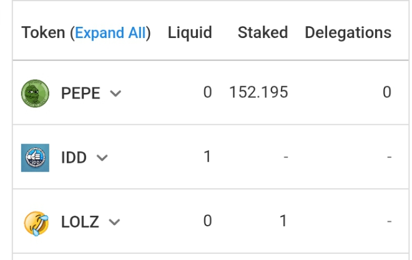
Task: Select the IDD liquid value 1
Action: click(x=207, y=156)
